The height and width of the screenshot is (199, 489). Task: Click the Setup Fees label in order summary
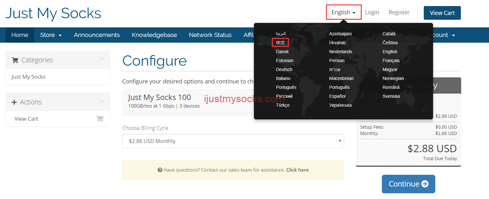click(372, 127)
